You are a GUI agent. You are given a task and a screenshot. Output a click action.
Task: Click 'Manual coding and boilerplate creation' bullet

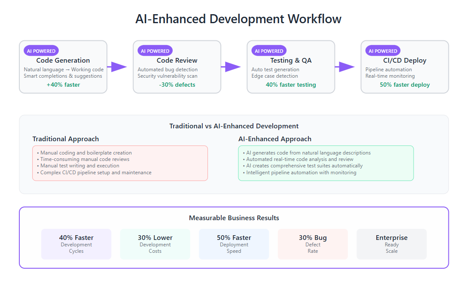coord(84,153)
